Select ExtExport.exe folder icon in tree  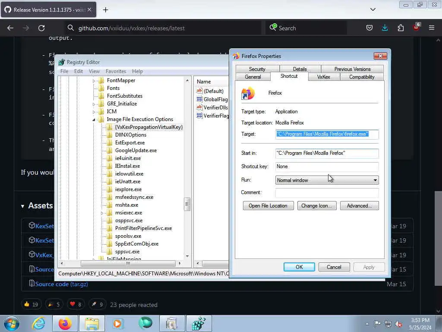(109, 143)
